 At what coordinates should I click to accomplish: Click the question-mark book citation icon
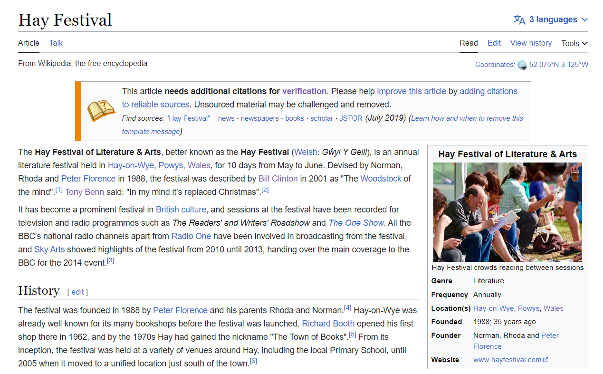pos(101,111)
